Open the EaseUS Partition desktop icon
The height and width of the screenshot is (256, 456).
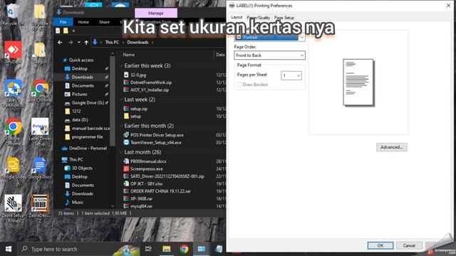pos(13,93)
